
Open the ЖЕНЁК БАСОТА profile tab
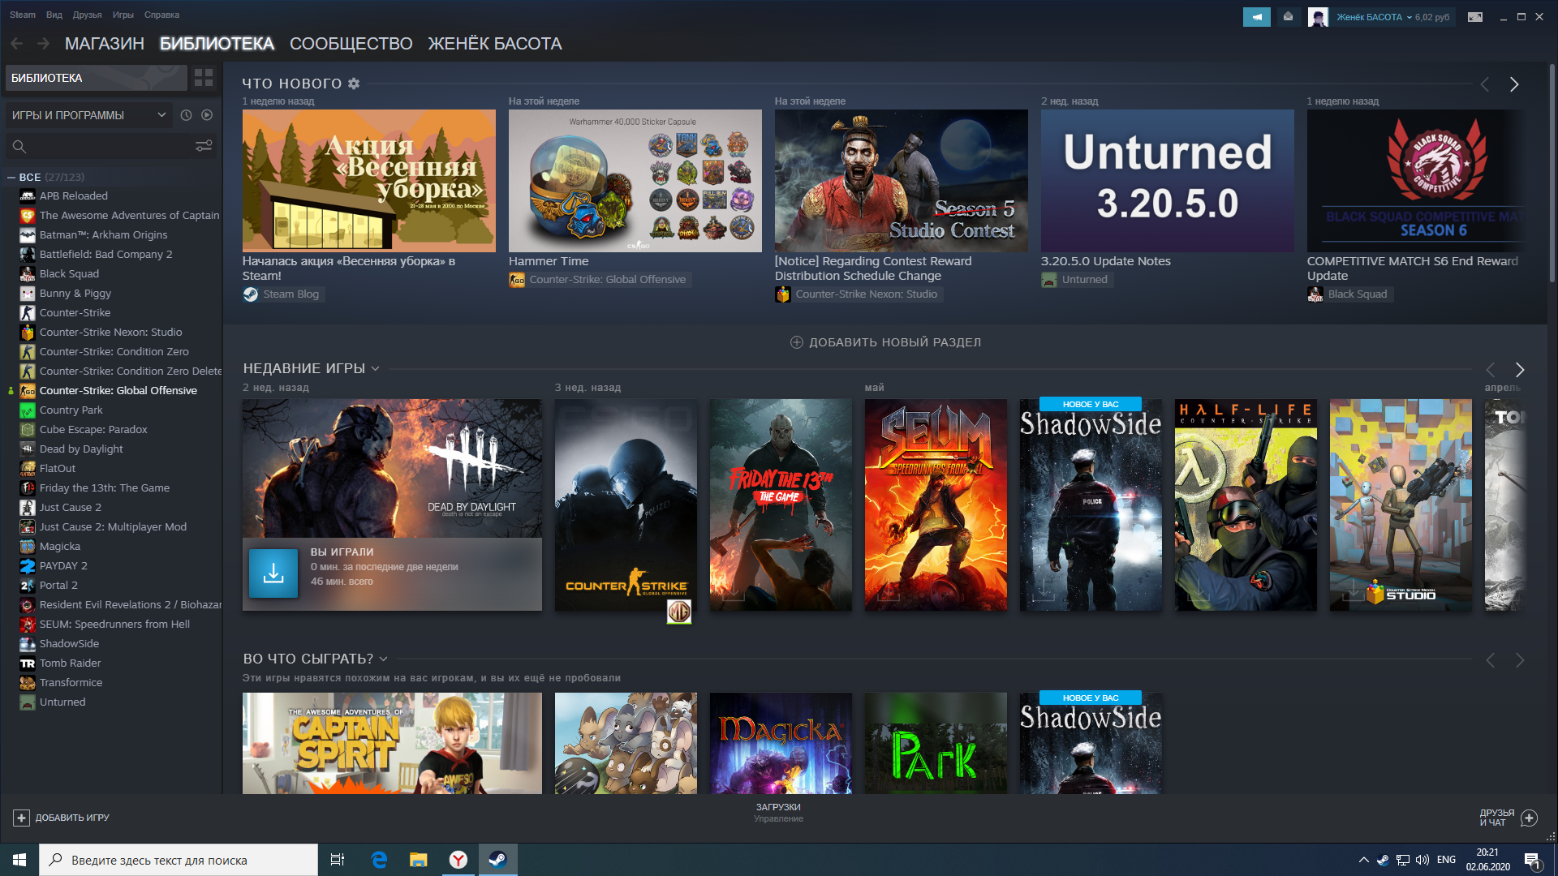point(495,44)
